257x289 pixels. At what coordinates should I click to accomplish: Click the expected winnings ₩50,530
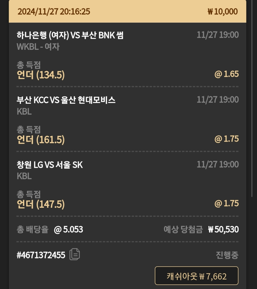point(223,229)
